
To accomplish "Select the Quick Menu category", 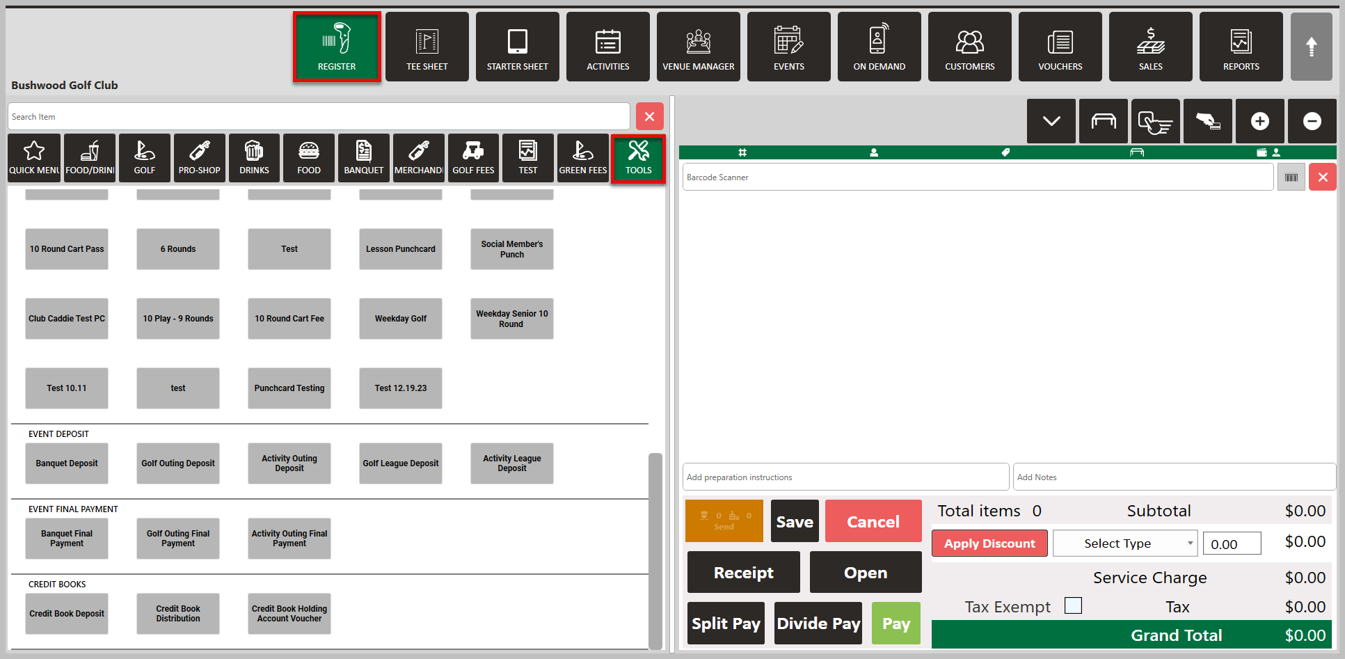I will (x=34, y=158).
